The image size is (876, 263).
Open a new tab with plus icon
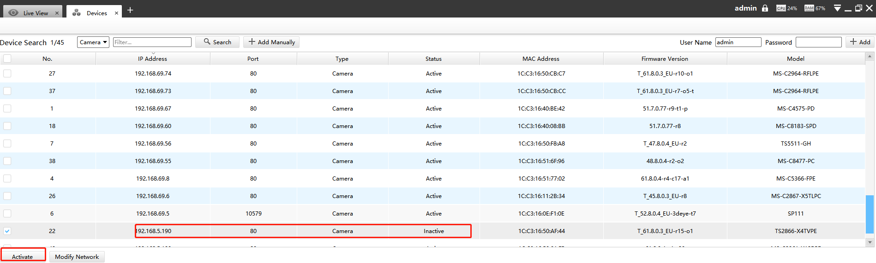pyautogui.click(x=130, y=10)
